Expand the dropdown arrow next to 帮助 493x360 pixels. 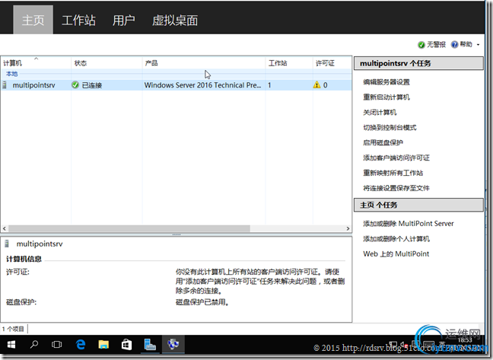pyautogui.click(x=478, y=45)
